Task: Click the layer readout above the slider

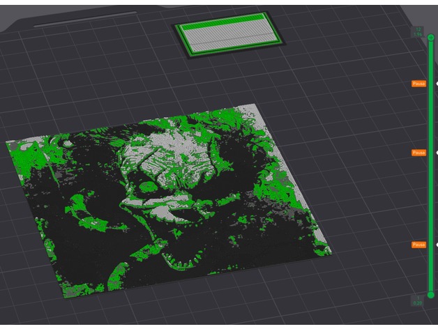Action: 418,31
